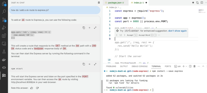Switch to the index.js editor tab
The height and width of the screenshot is (93, 207).
(x=139, y=3)
